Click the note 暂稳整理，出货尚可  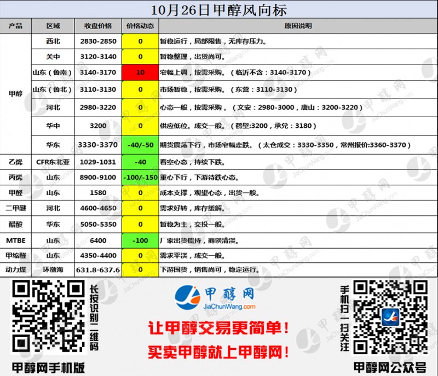click(193, 57)
